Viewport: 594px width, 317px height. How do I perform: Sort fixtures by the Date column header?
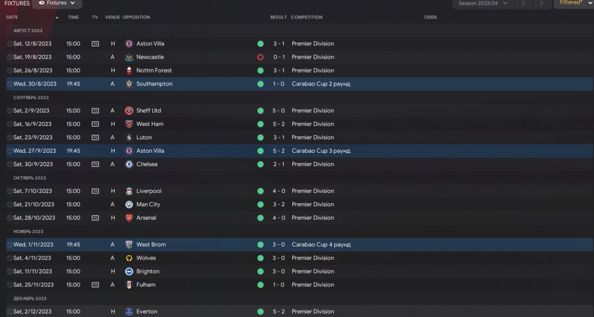[12, 17]
